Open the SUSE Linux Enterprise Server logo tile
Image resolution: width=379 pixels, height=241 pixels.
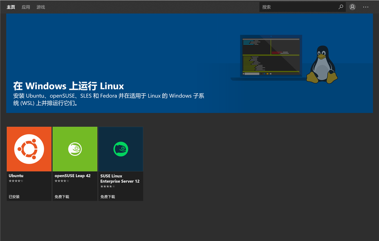tap(121, 149)
